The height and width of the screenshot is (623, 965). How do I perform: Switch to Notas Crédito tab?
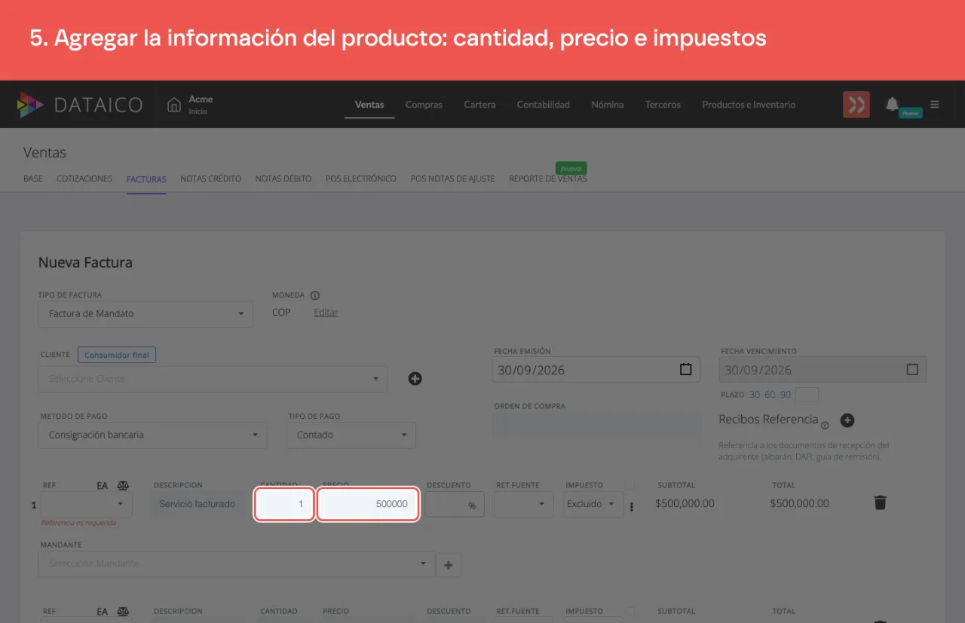211,179
